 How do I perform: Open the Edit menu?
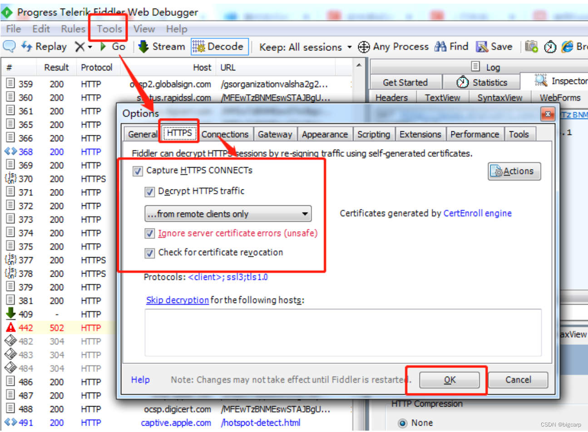pos(41,29)
